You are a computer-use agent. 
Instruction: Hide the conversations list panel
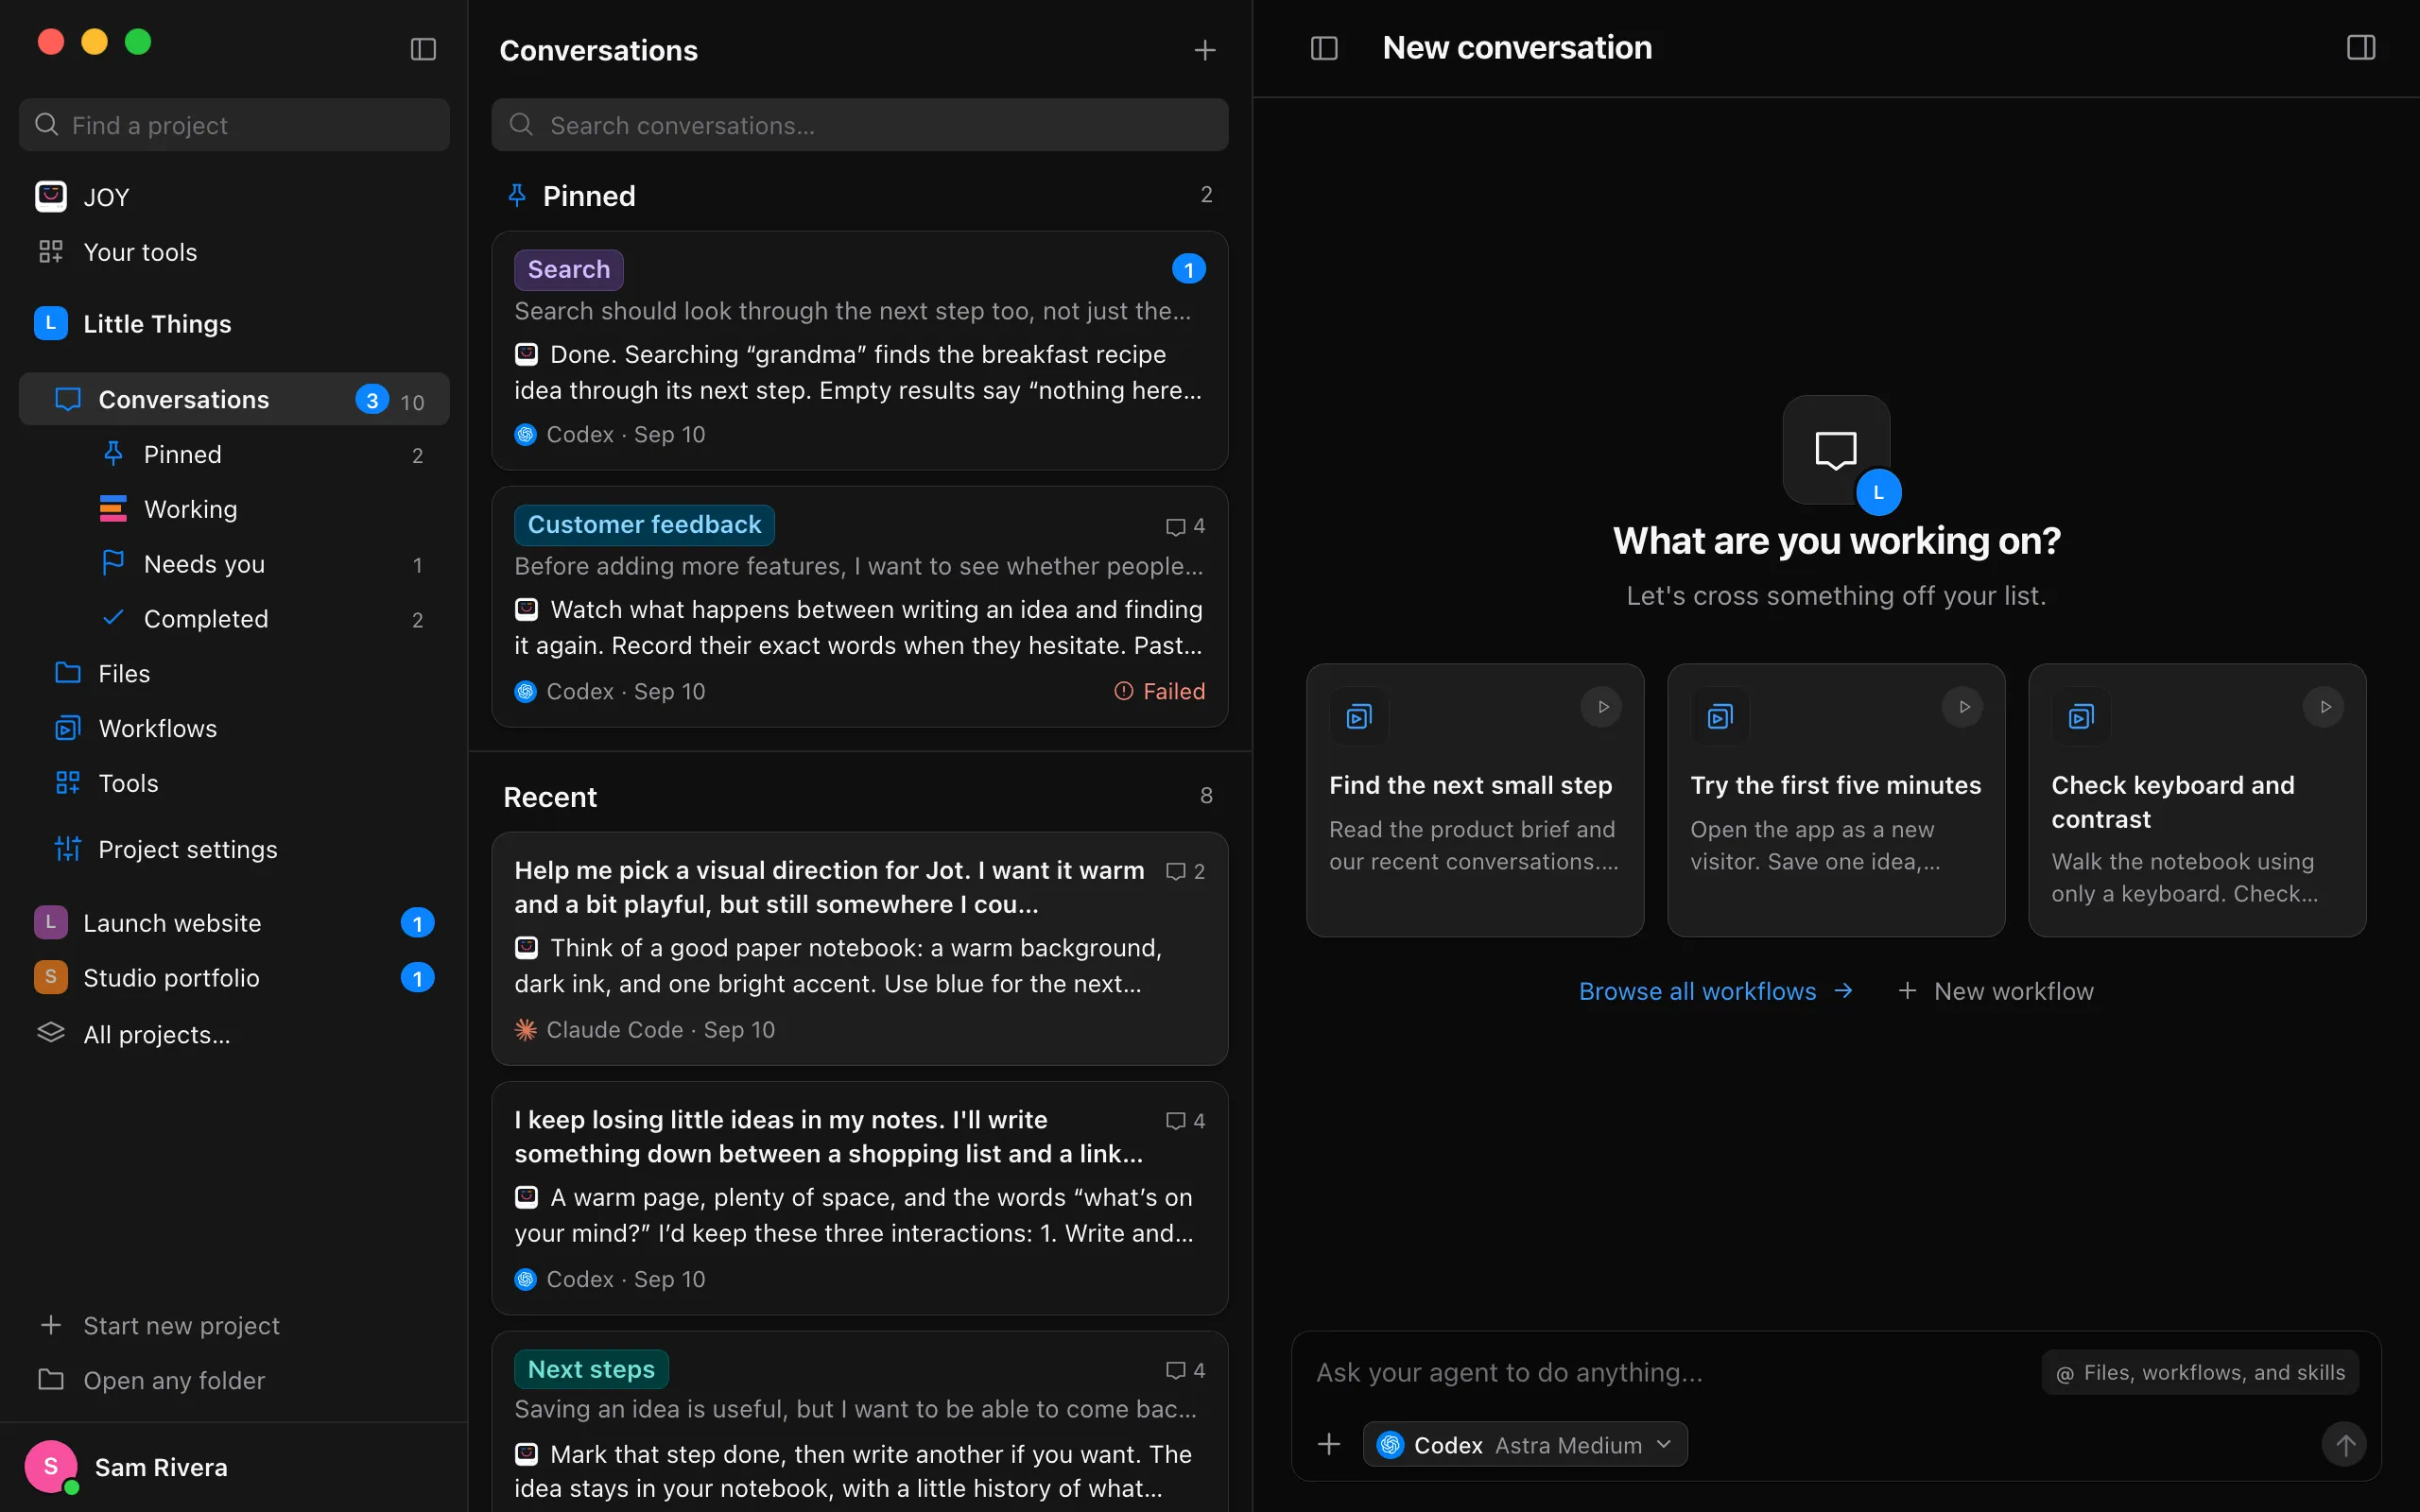tap(1324, 48)
